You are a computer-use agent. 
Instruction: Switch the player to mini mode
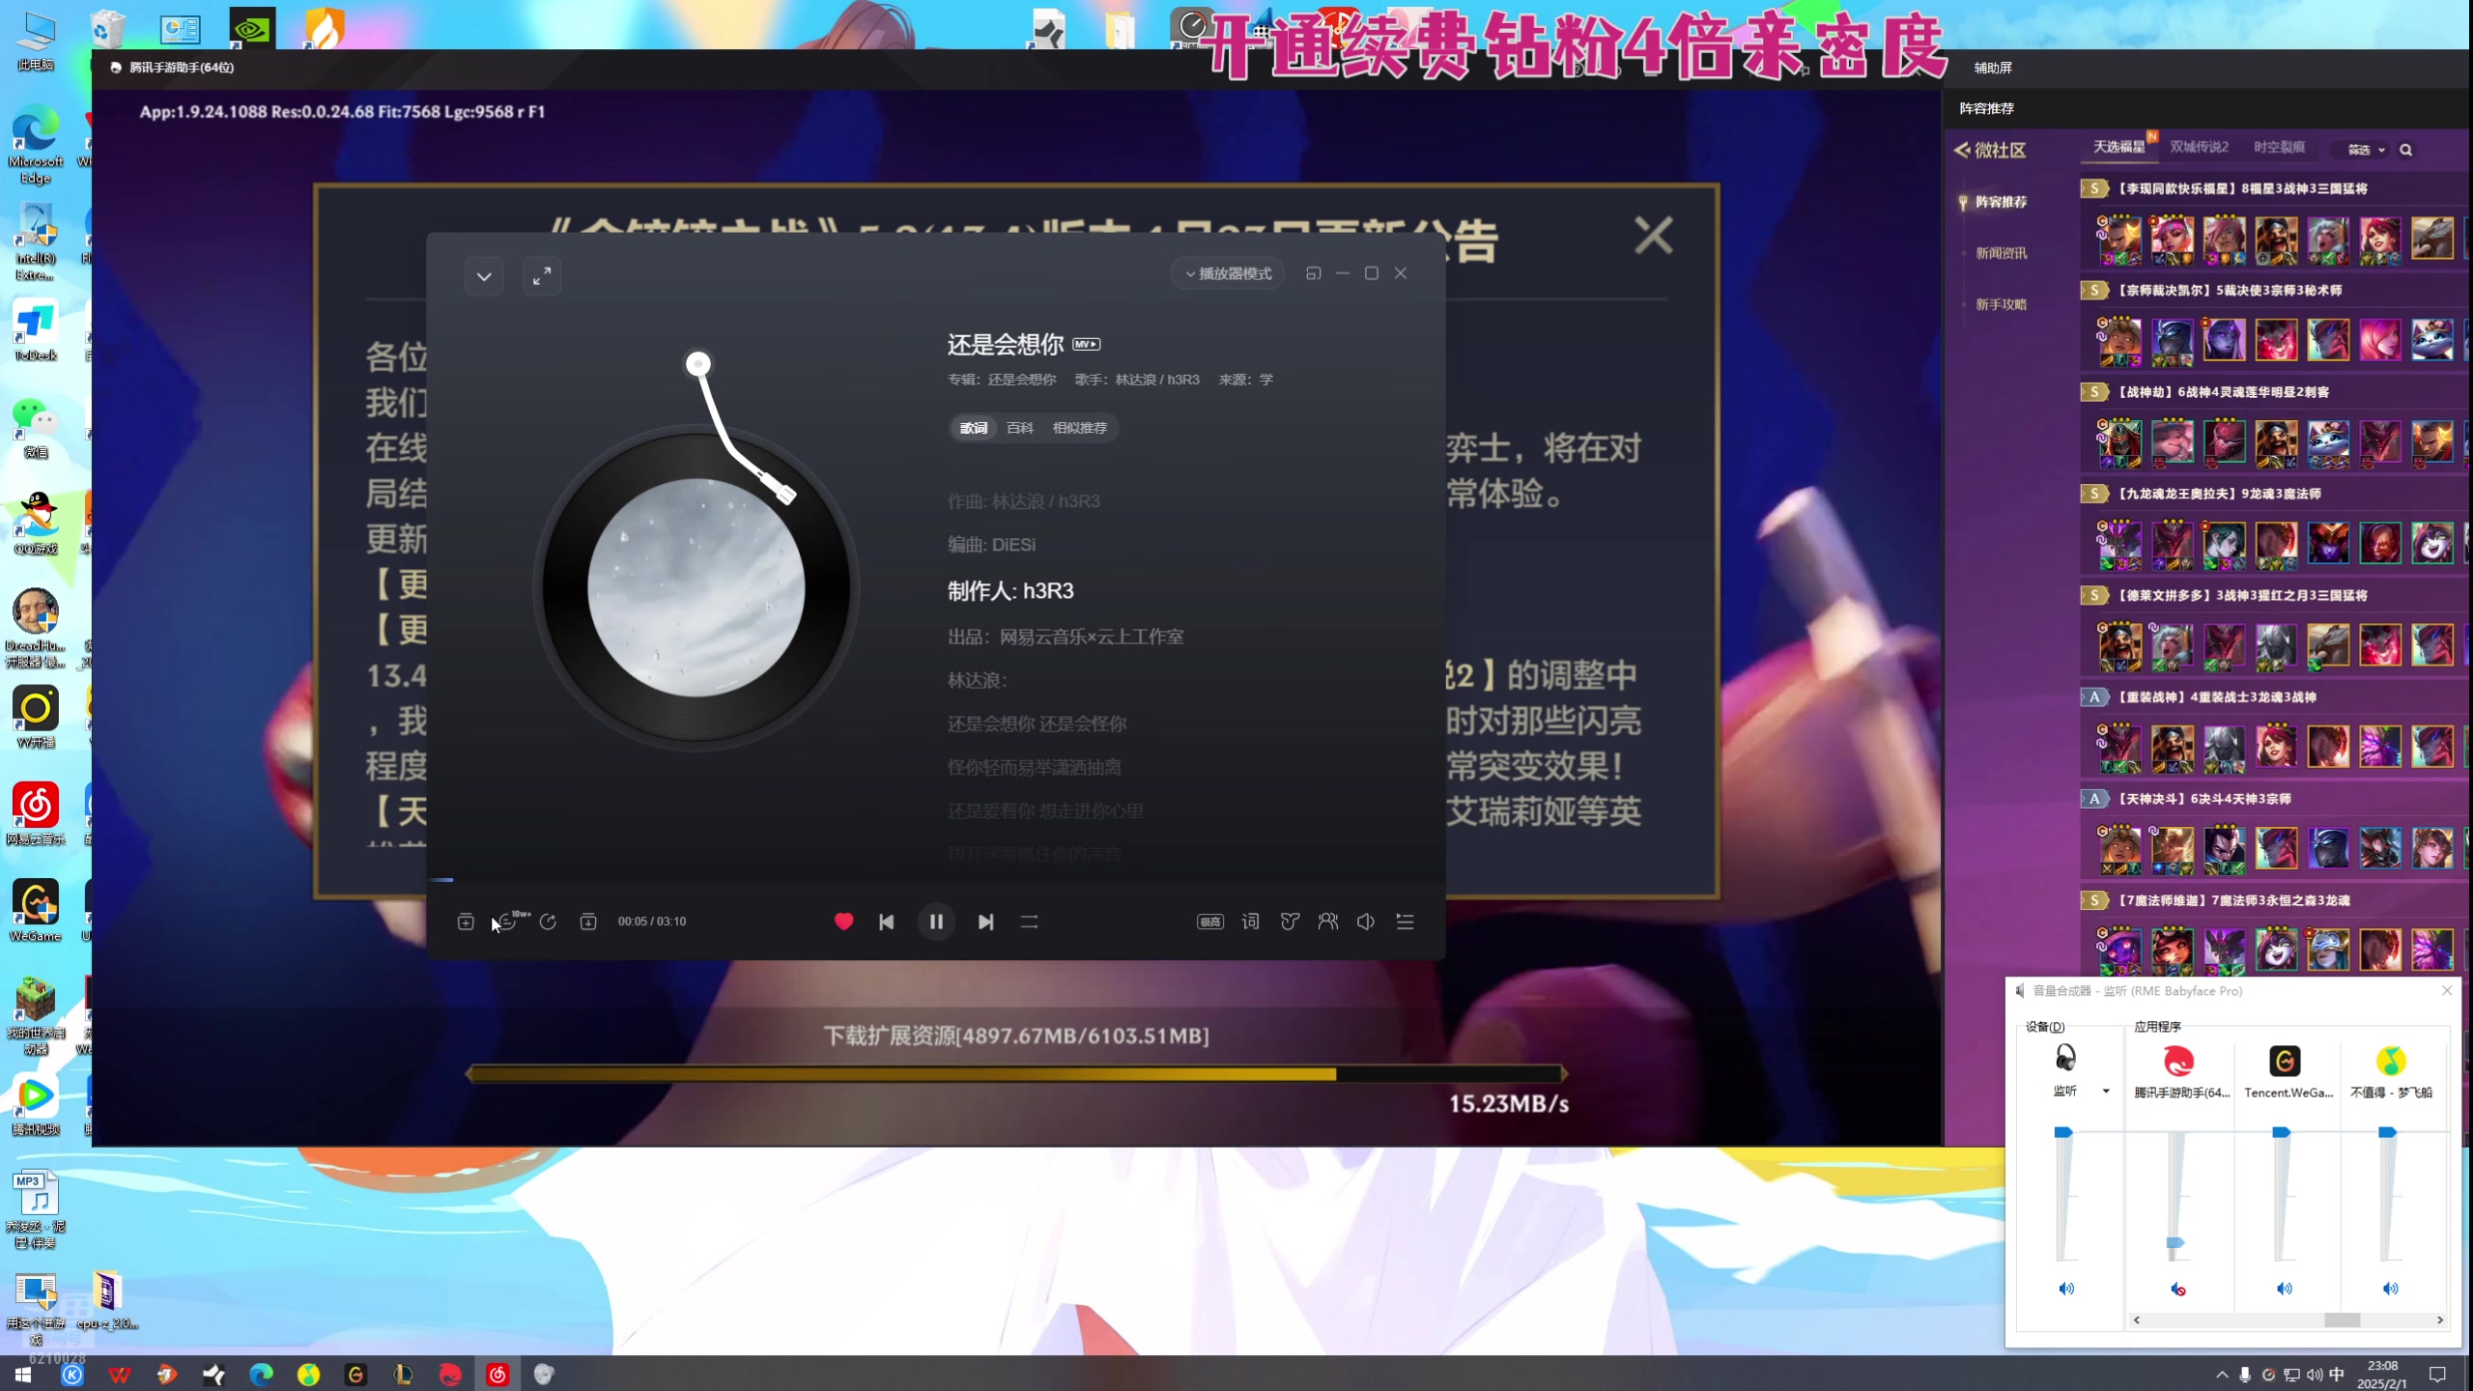coord(1313,273)
